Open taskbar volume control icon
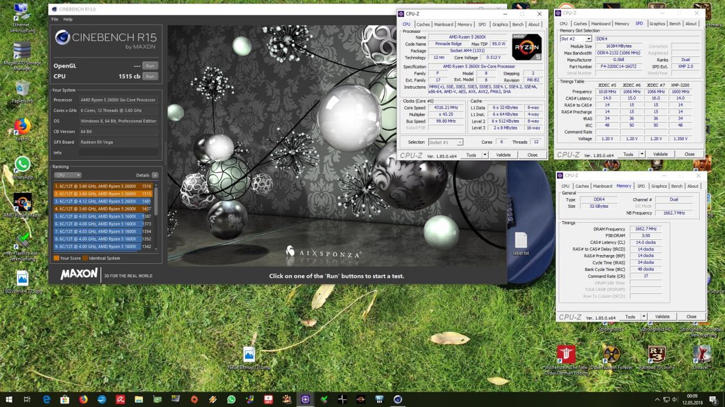This screenshot has height=407, width=725. (x=674, y=399)
